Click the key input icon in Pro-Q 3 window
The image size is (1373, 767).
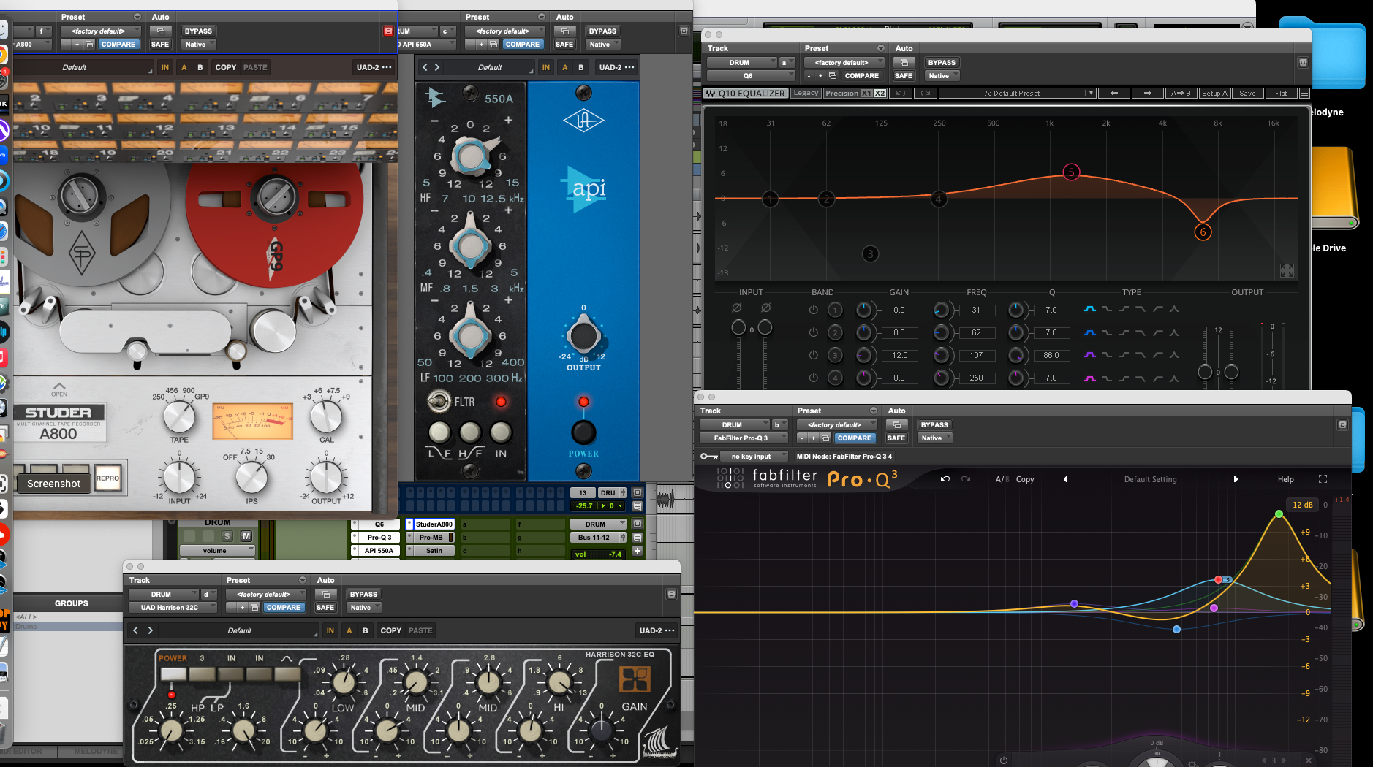pos(708,457)
